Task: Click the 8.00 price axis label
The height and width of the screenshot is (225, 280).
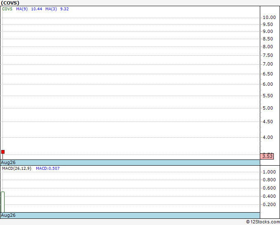Action: coord(268,47)
